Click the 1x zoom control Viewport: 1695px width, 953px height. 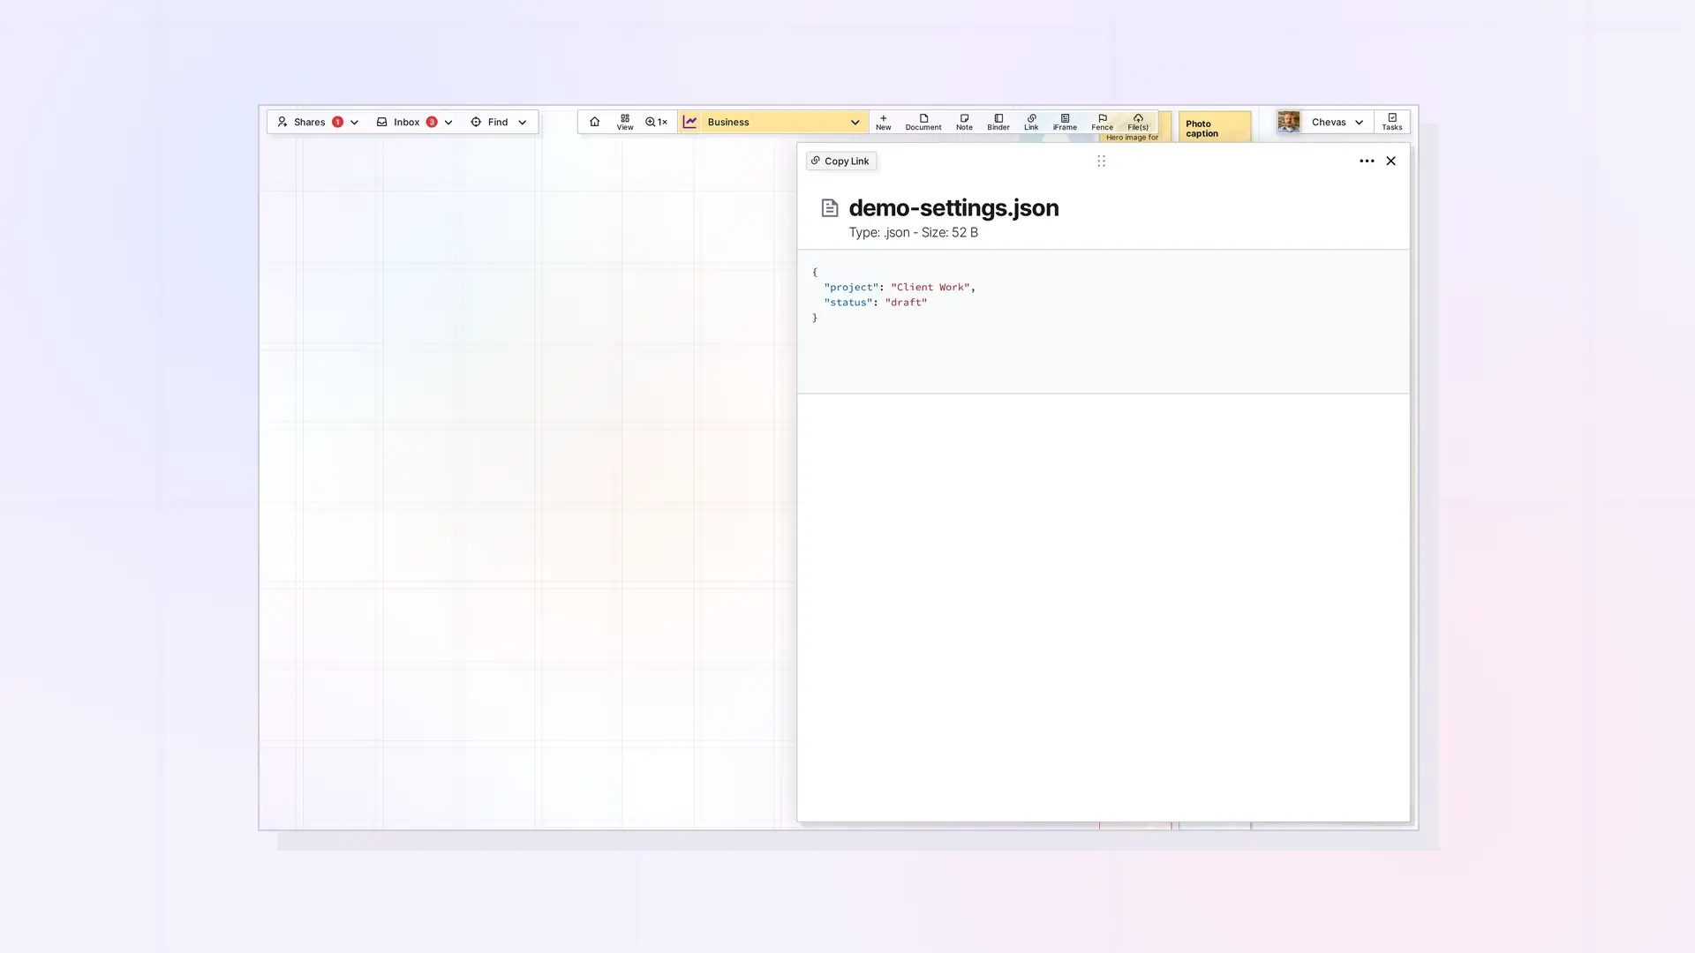(656, 122)
